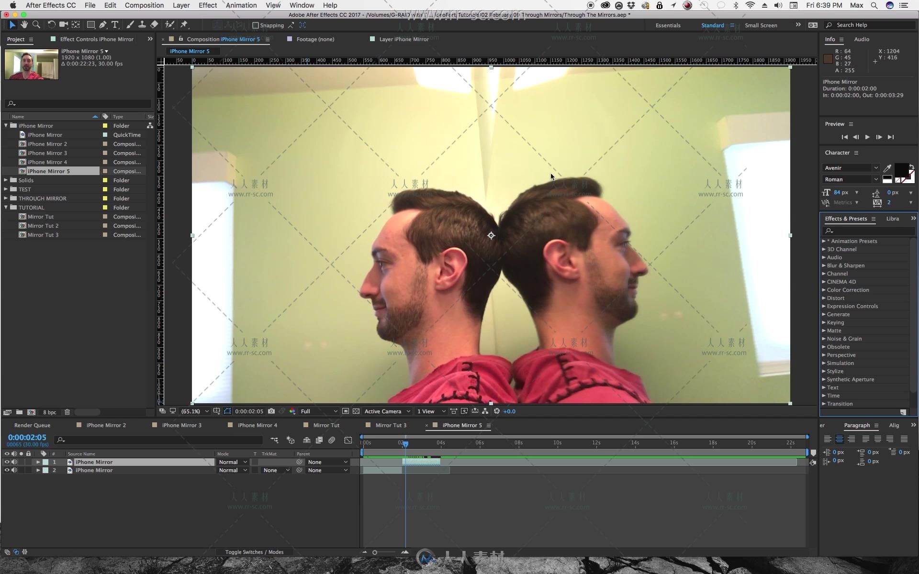
Task: Open the 1 View layout dropdown
Action: [x=431, y=411]
